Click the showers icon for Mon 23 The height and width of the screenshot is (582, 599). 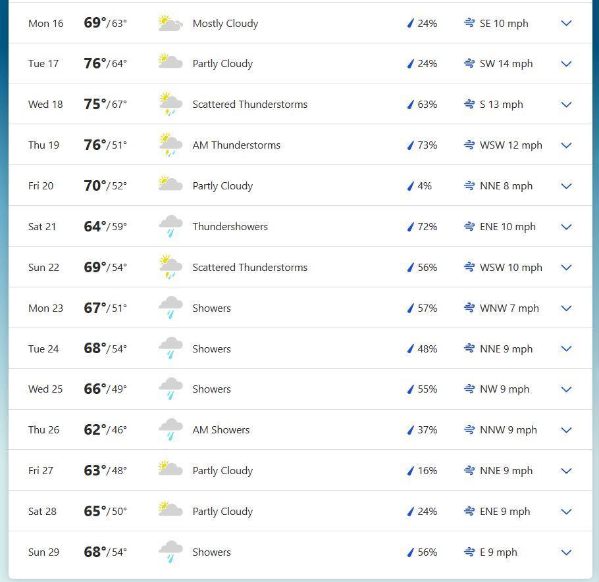click(170, 308)
